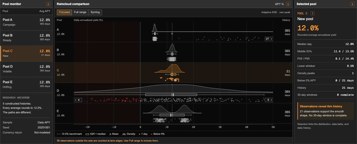This screenshot has height=144, width=357.
Task: Click the 30-day windows row
Action: tap(325, 95)
